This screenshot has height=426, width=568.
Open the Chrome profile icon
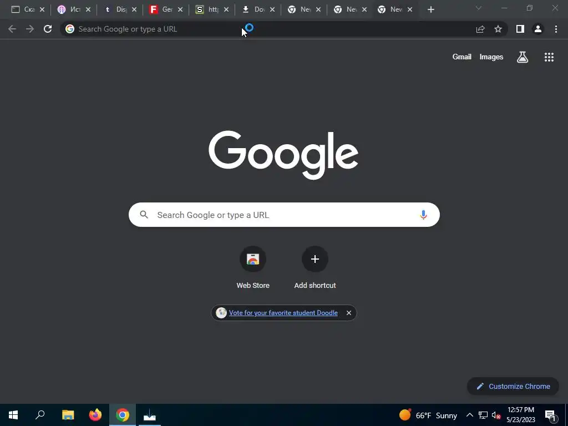click(x=538, y=29)
